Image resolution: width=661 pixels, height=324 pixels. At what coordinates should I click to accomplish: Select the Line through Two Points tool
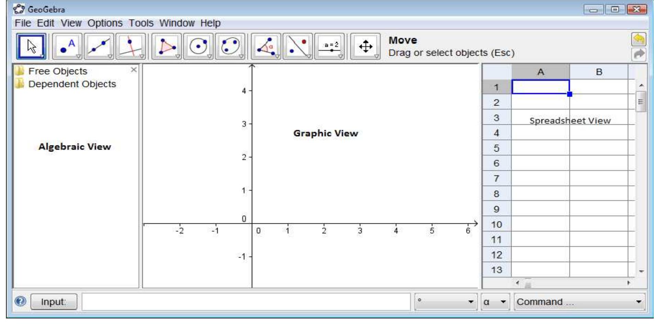(x=99, y=46)
